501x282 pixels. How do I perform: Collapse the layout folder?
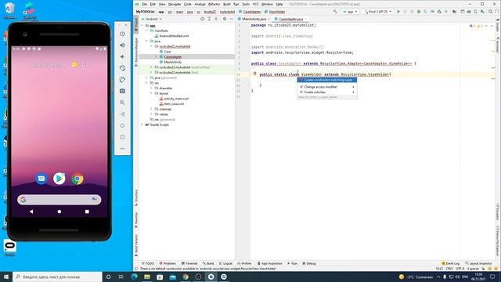click(x=151, y=93)
